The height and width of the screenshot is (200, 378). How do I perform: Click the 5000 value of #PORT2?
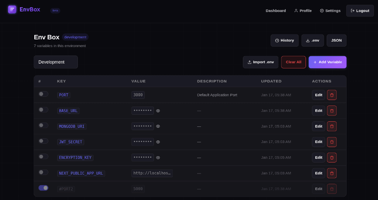(x=138, y=189)
